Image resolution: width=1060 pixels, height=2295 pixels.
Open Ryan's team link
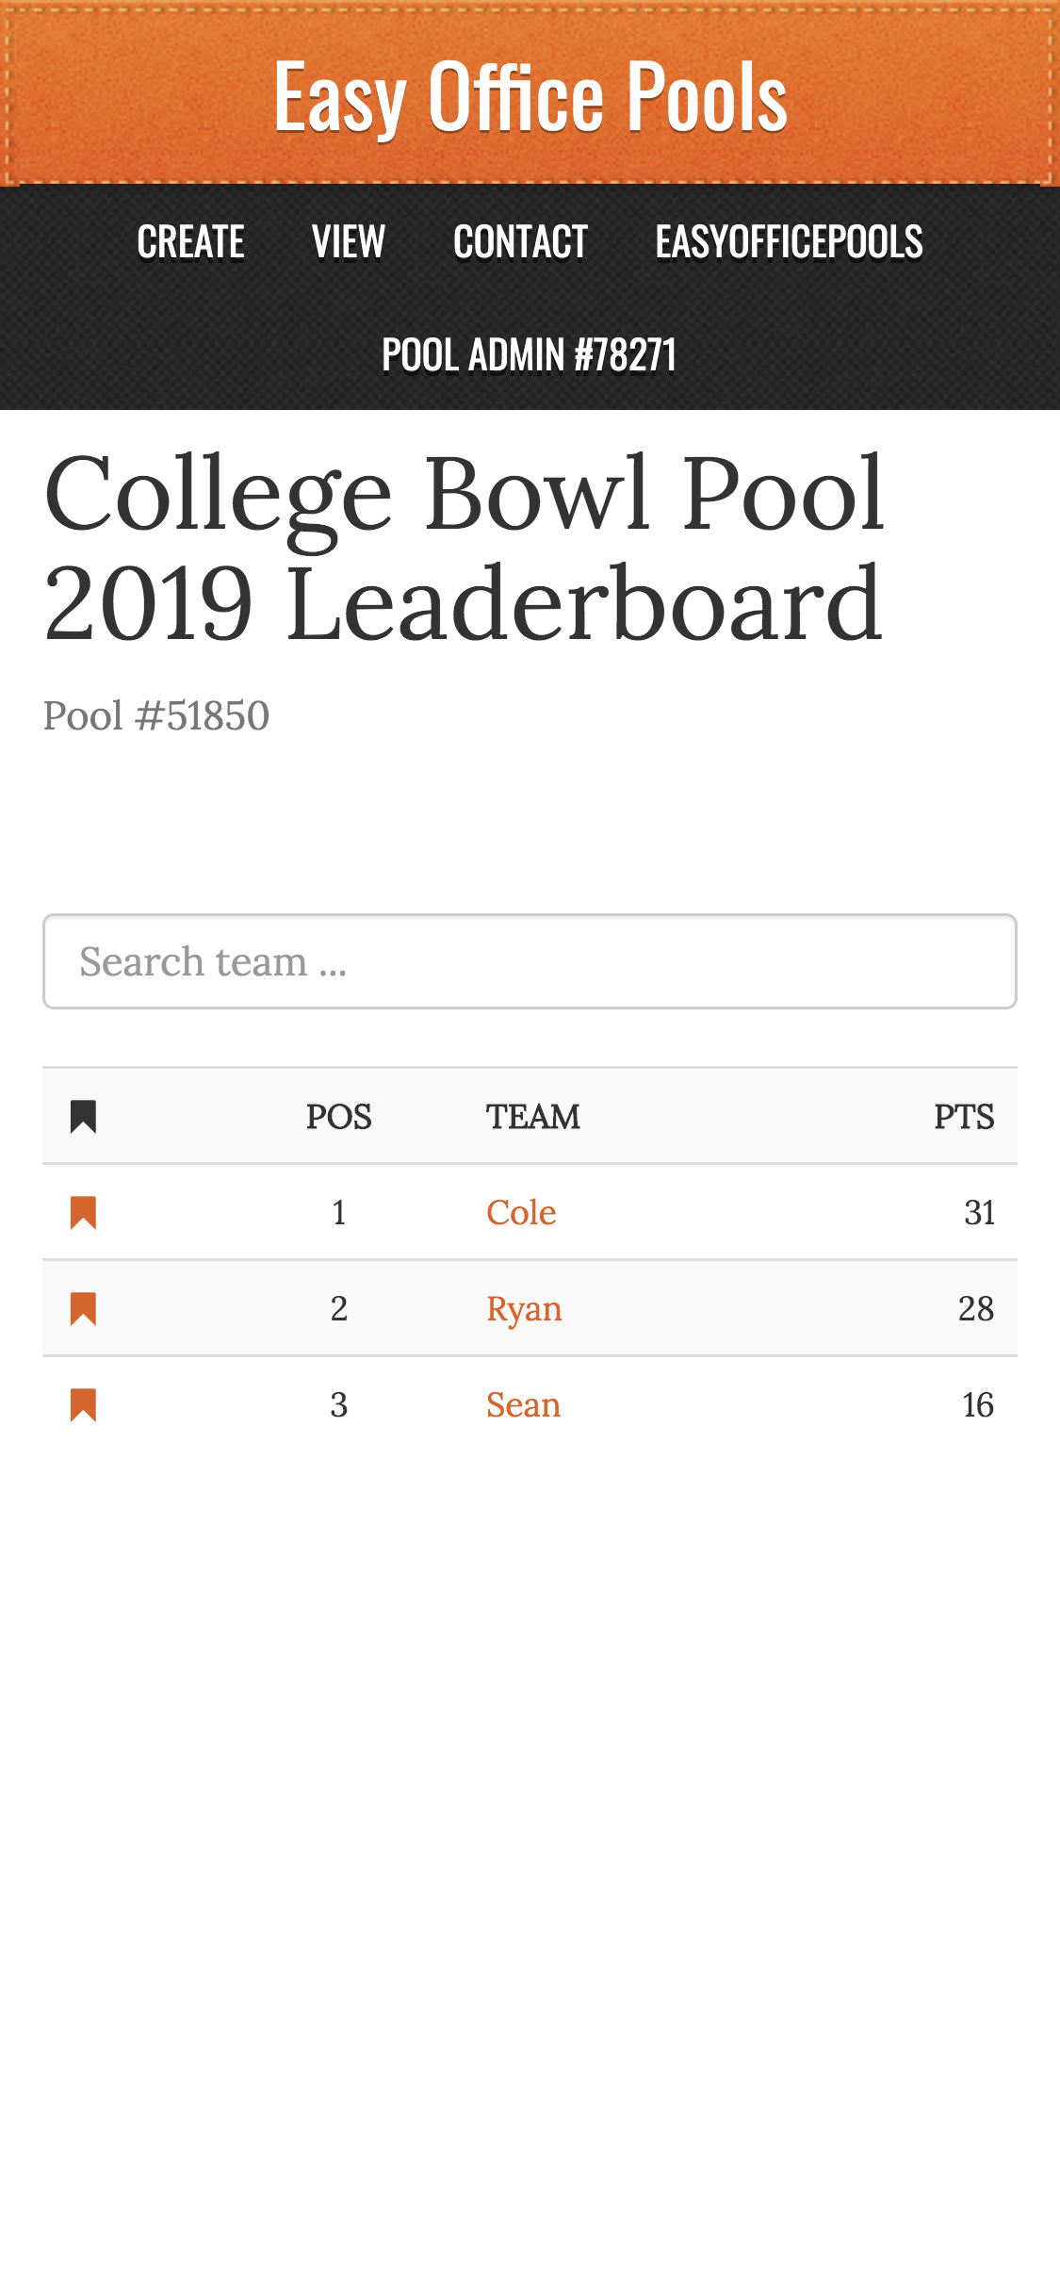(x=524, y=1308)
